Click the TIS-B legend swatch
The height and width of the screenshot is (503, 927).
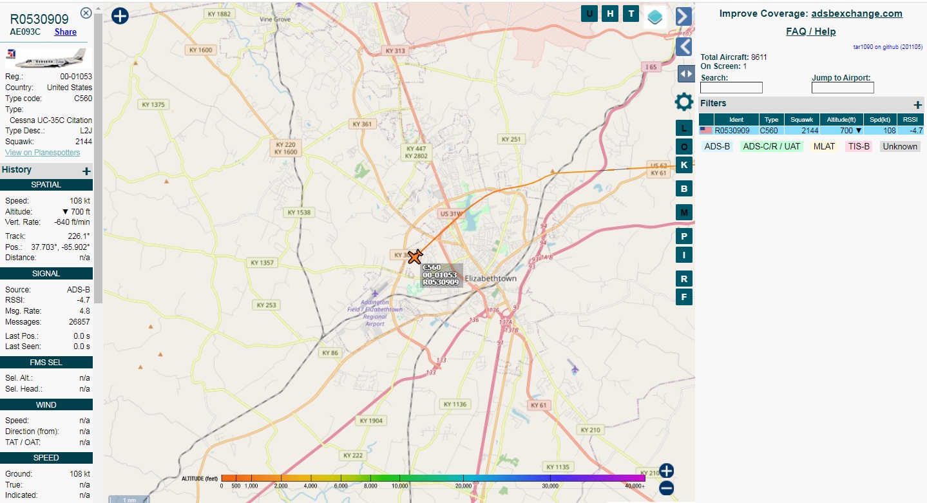coord(859,147)
